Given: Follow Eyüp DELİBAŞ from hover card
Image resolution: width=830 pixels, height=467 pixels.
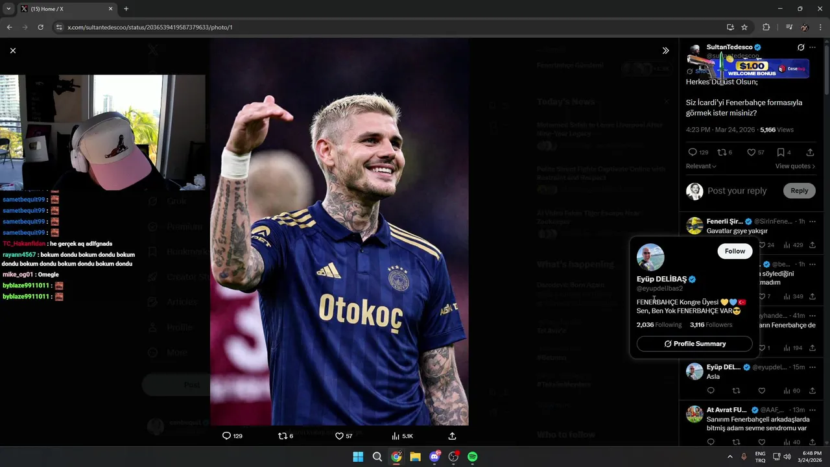Looking at the screenshot, I should 735,251.
